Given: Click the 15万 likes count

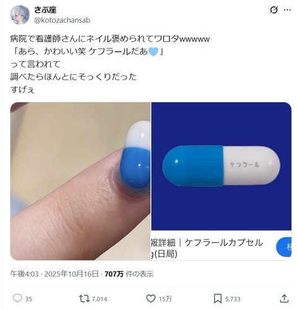Looking at the screenshot, I should point(165,299).
